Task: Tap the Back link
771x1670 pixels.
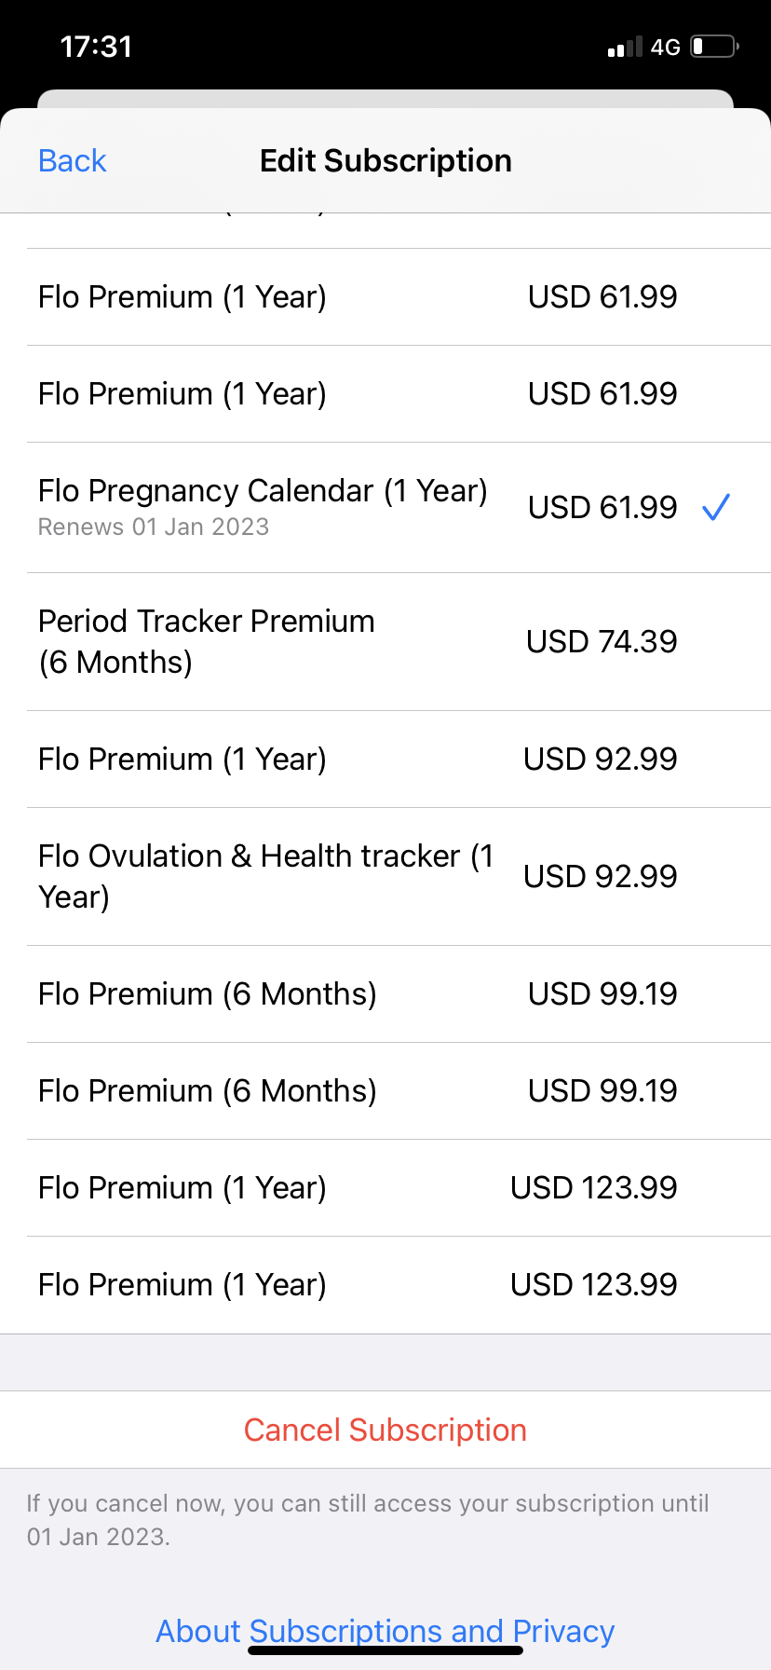Action: pos(72,160)
